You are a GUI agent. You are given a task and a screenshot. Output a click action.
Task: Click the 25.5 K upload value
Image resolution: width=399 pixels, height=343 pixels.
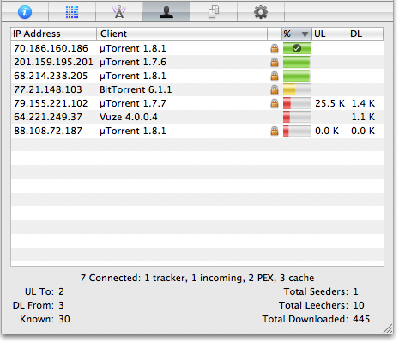coord(329,103)
